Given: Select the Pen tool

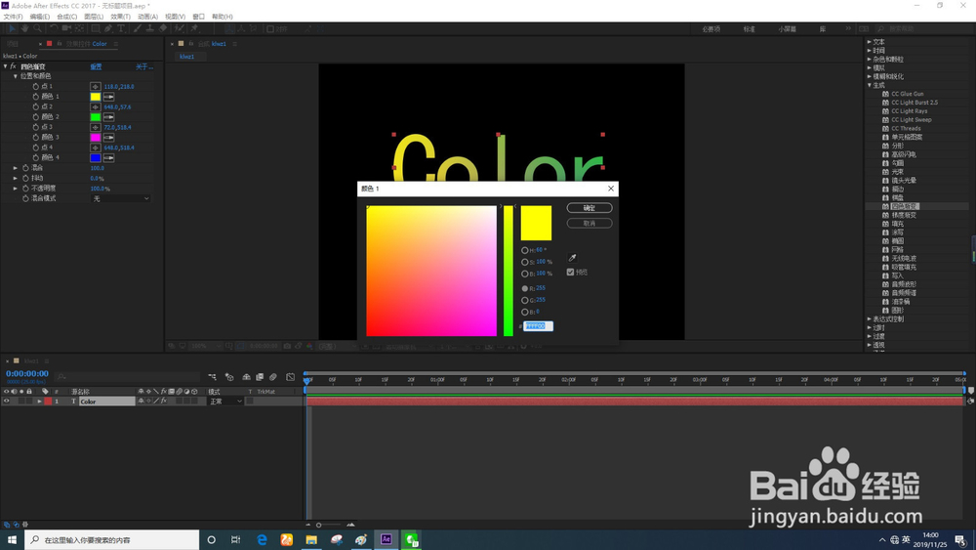Looking at the screenshot, I should point(108,28).
